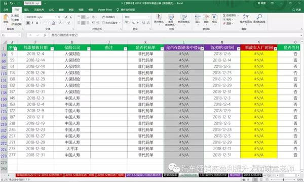Click the AutoSum sigma icon
The image size is (304, 182).
pyautogui.click(x=224, y=15)
